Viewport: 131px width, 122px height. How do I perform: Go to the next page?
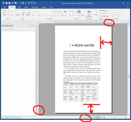coord(13,117)
